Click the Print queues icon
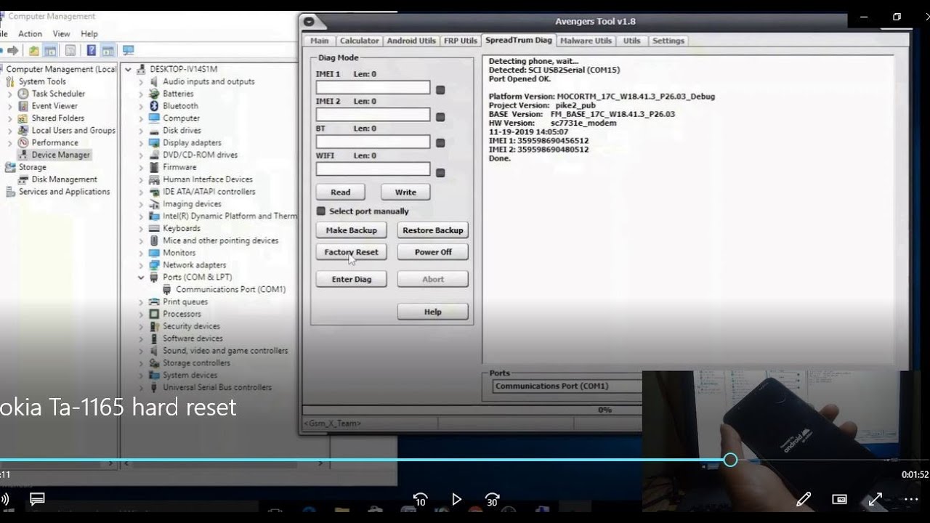The height and width of the screenshot is (523, 930). pos(154,301)
